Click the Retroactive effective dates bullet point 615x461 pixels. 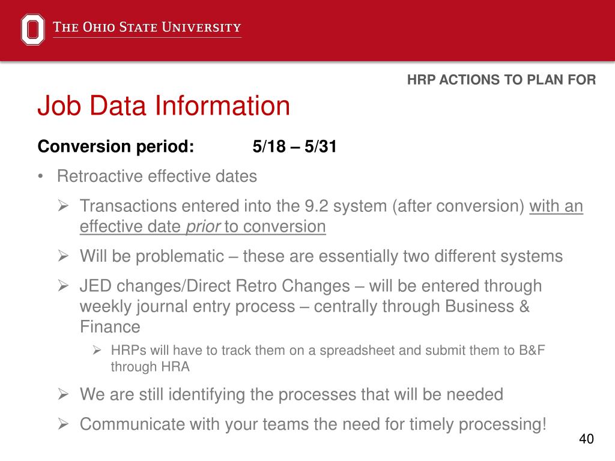coord(157,176)
